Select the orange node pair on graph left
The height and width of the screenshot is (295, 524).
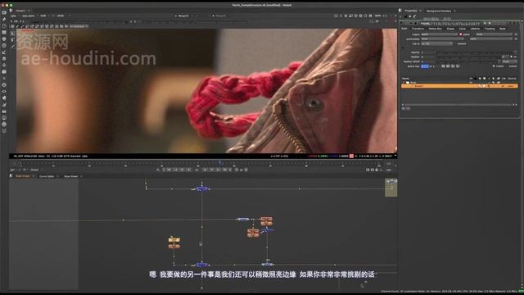click(x=174, y=243)
